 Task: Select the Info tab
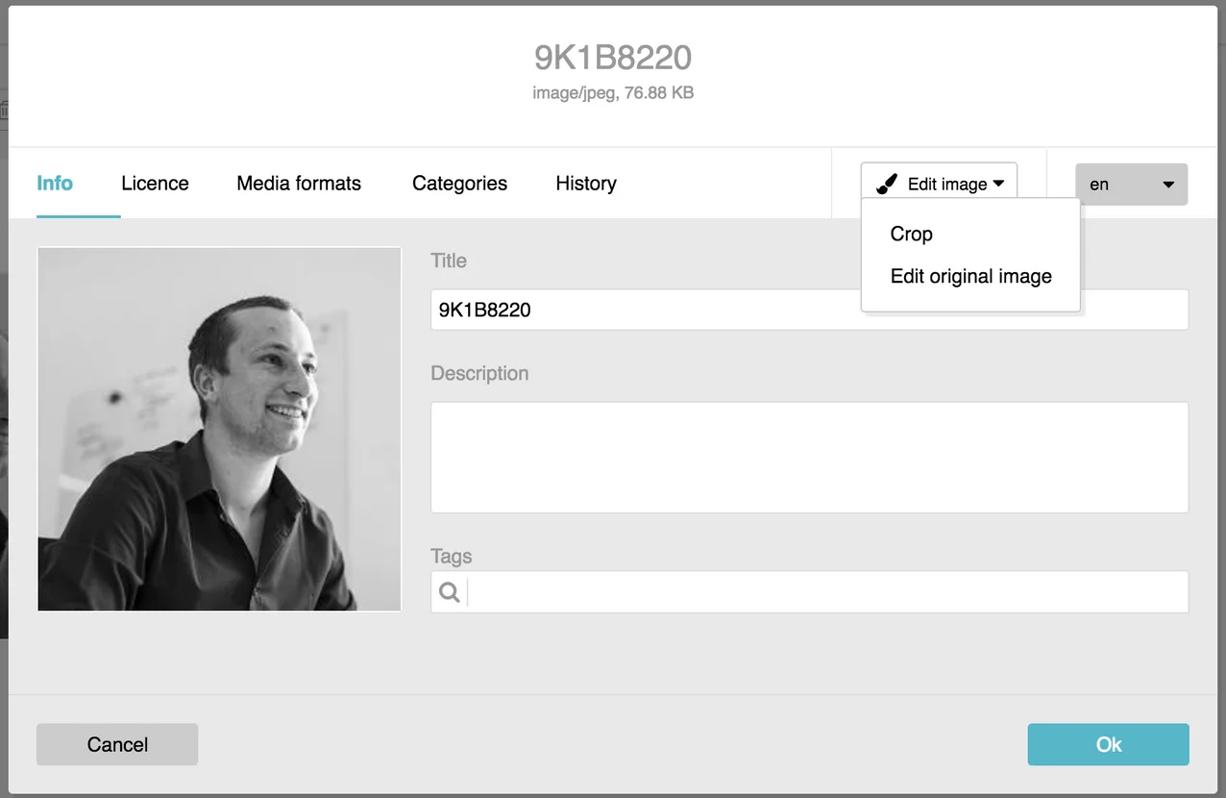[x=55, y=183]
